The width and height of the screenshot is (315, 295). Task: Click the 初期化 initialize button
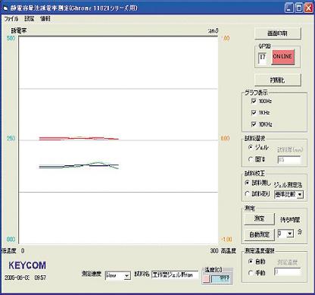point(278,80)
